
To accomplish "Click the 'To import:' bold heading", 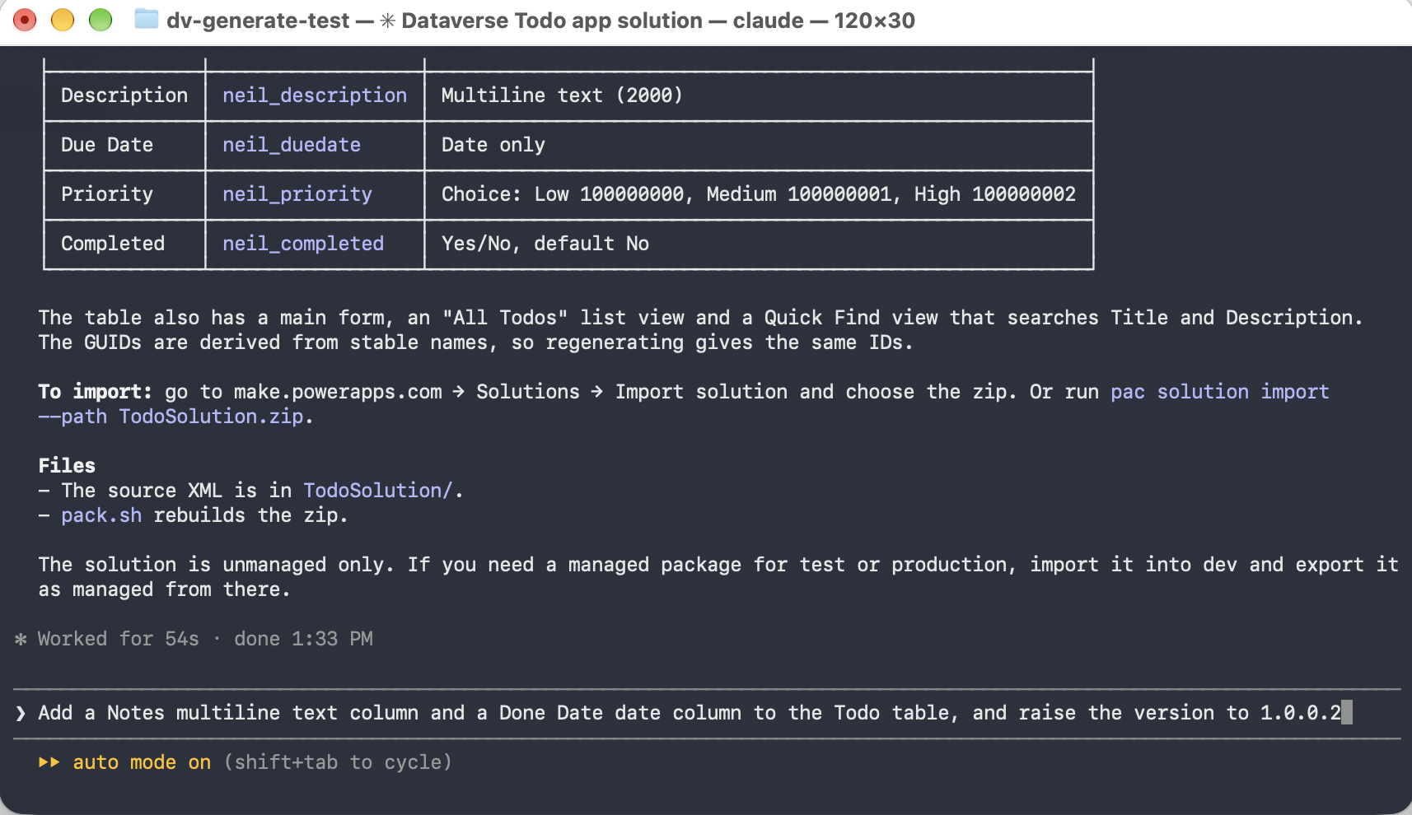I will [95, 392].
